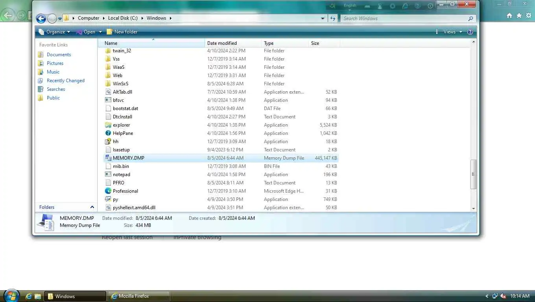
Task: Select the Professional Edge HTML icon
Action: point(108,191)
